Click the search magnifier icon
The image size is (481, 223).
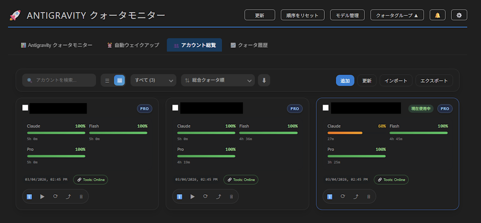pyautogui.click(x=30, y=80)
